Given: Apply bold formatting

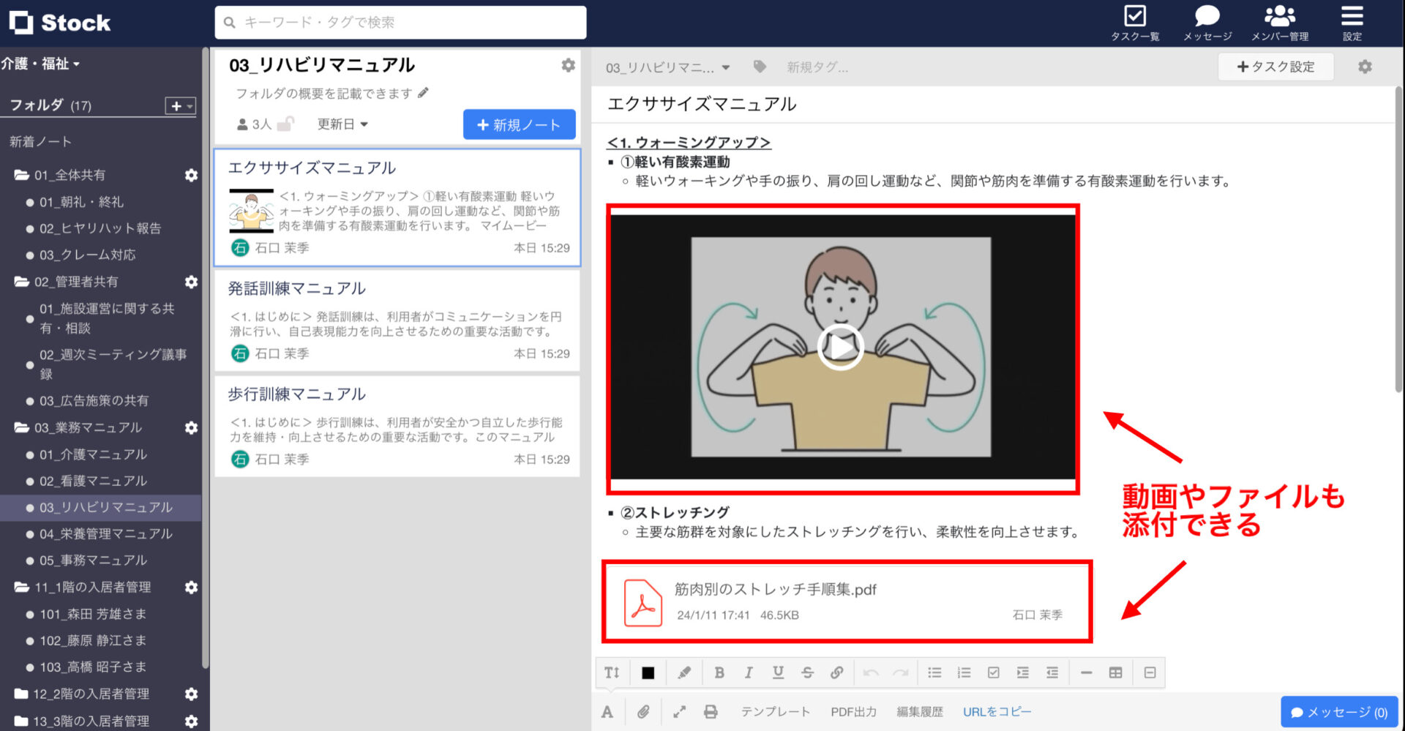Looking at the screenshot, I should [x=719, y=672].
